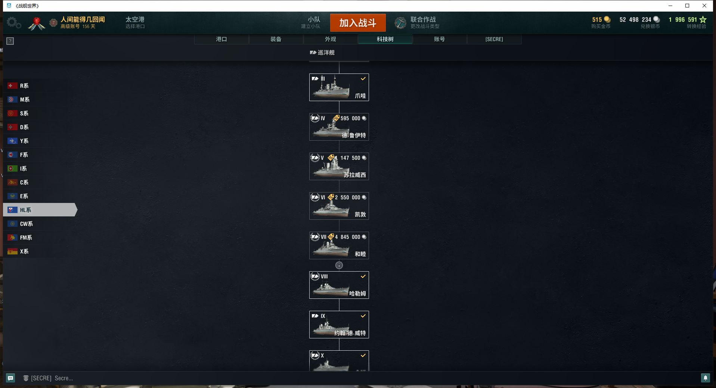Image resolution: width=716 pixels, height=388 pixels.
Task: Click the 联合作战 battle type icon
Action: coord(400,23)
